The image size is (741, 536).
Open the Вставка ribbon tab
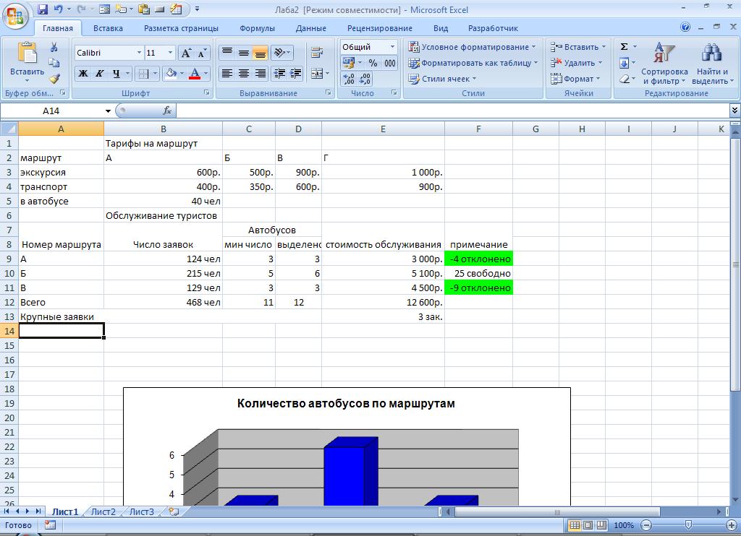pyautogui.click(x=108, y=28)
